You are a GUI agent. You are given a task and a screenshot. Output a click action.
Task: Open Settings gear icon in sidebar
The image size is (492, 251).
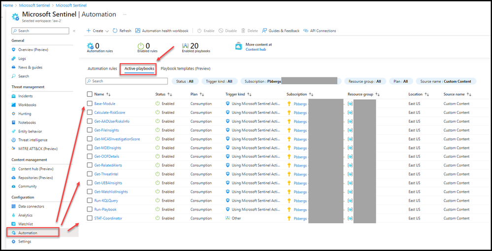click(13, 242)
